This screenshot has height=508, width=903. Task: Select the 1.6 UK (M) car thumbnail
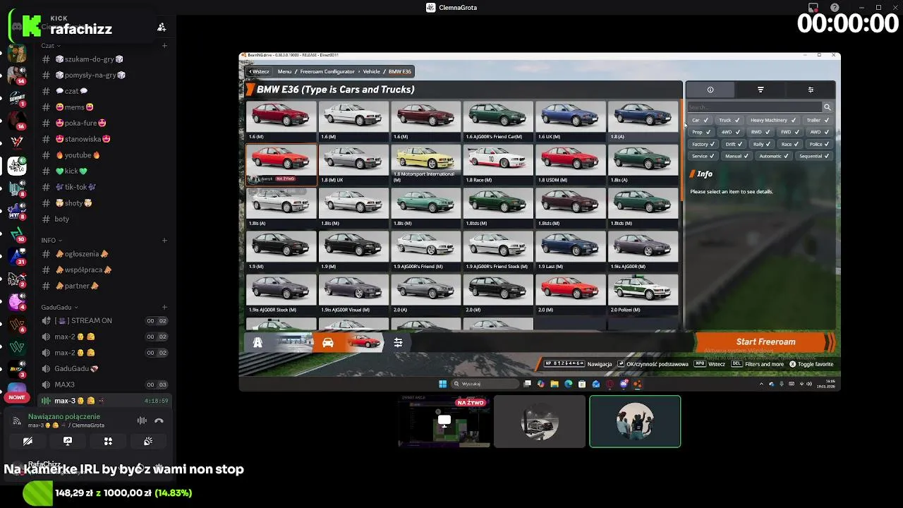(570, 121)
